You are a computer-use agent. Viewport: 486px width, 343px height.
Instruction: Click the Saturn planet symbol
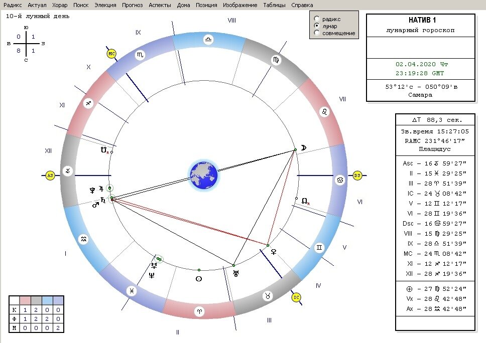(x=103, y=200)
